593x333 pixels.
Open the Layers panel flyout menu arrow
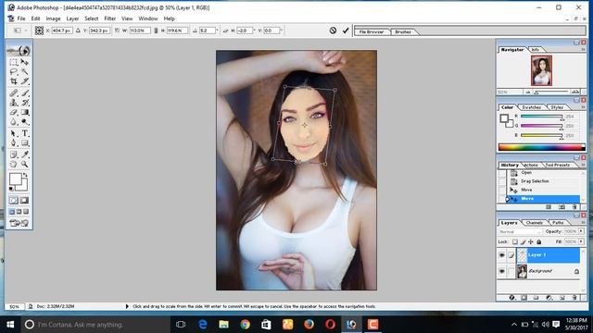[583, 222]
